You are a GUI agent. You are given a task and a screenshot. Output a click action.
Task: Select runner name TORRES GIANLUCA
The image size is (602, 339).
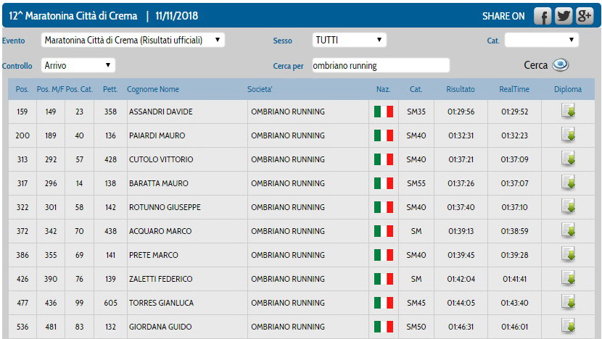(161, 303)
